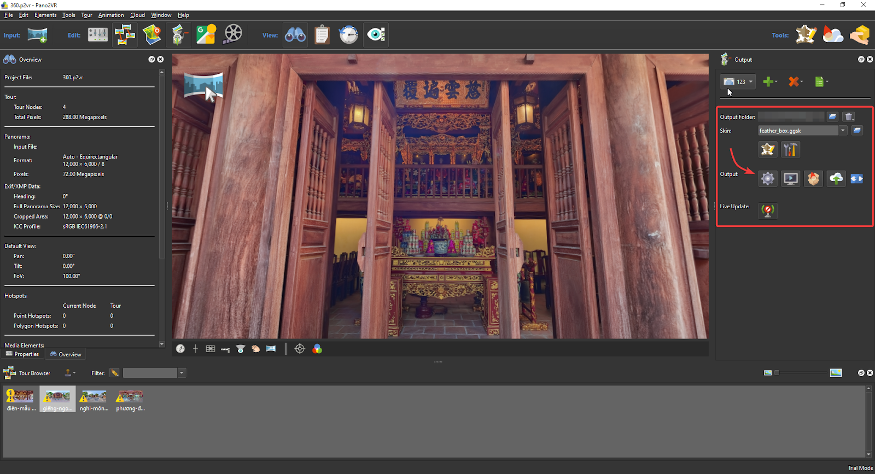The image size is (875, 474).
Task: Switch to the Properties tab
Action: coord(22,354)
